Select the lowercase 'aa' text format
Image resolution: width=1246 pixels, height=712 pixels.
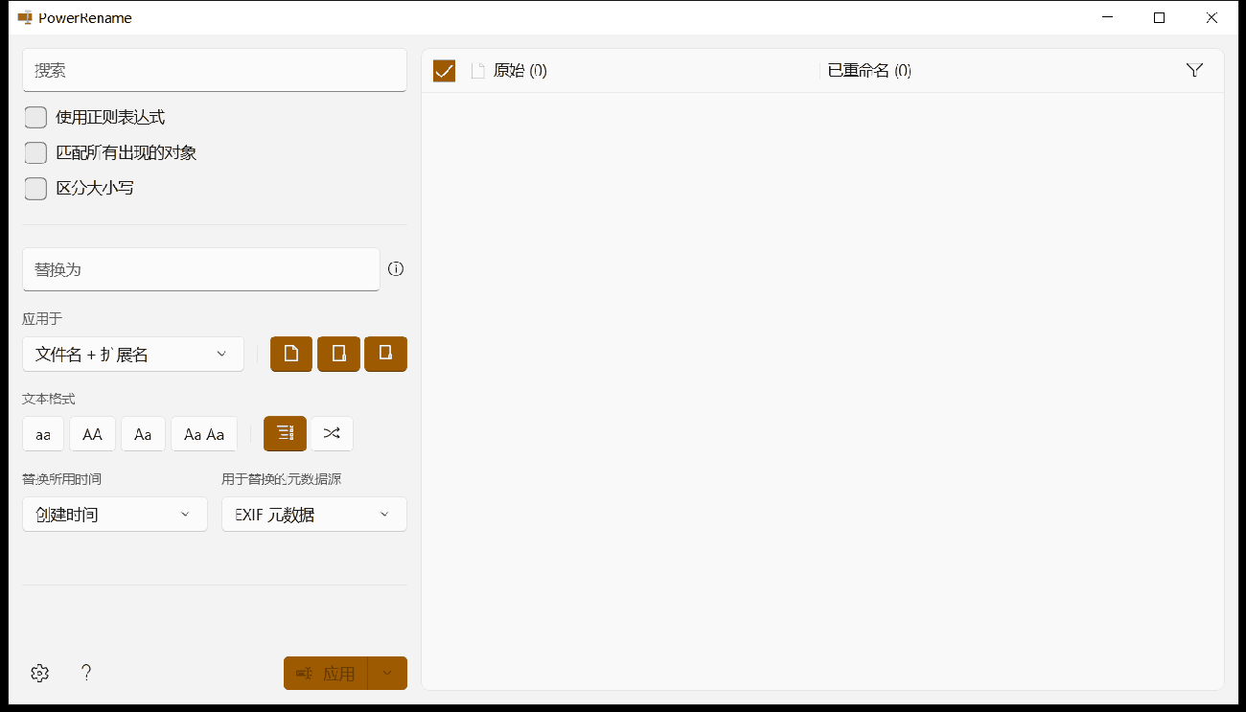click(x=43, y=433)
